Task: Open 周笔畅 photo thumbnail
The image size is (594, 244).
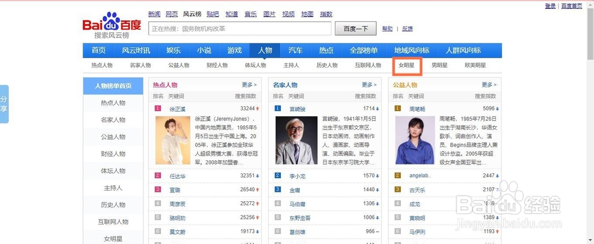Action: click(x=415, y=140)
